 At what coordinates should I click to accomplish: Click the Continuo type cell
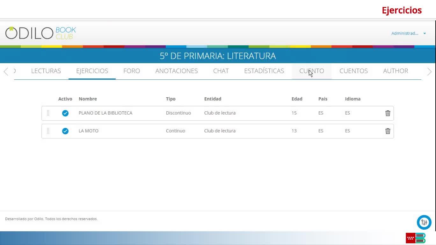(x=176, y=131)
